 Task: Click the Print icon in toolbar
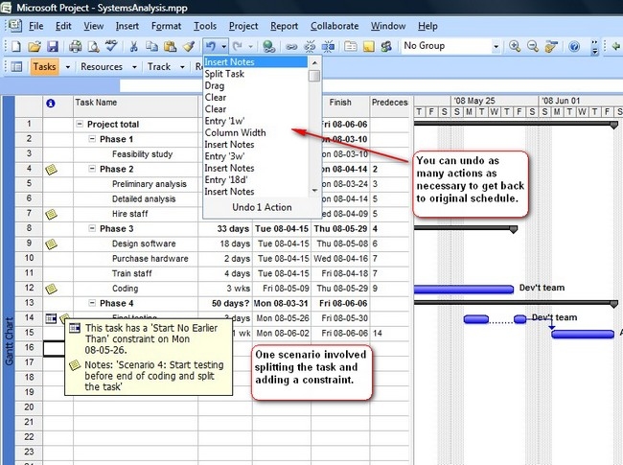coord(75,46)
